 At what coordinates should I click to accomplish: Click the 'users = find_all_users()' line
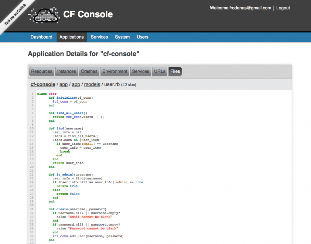pos(76,136)
